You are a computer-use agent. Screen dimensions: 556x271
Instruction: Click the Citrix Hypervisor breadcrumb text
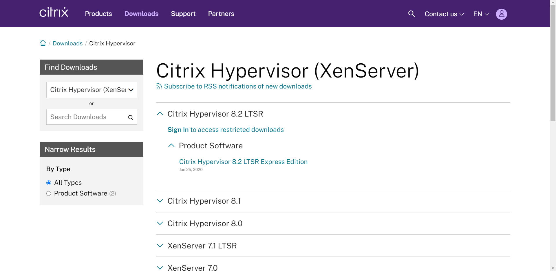click(x=112, y=43)
